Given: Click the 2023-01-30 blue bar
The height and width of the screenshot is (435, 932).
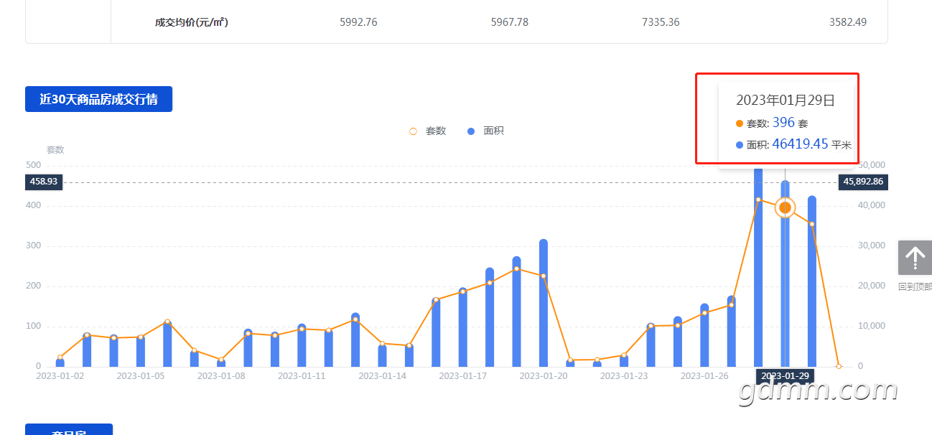Looking at the screenshot, I should pos(812,281).
